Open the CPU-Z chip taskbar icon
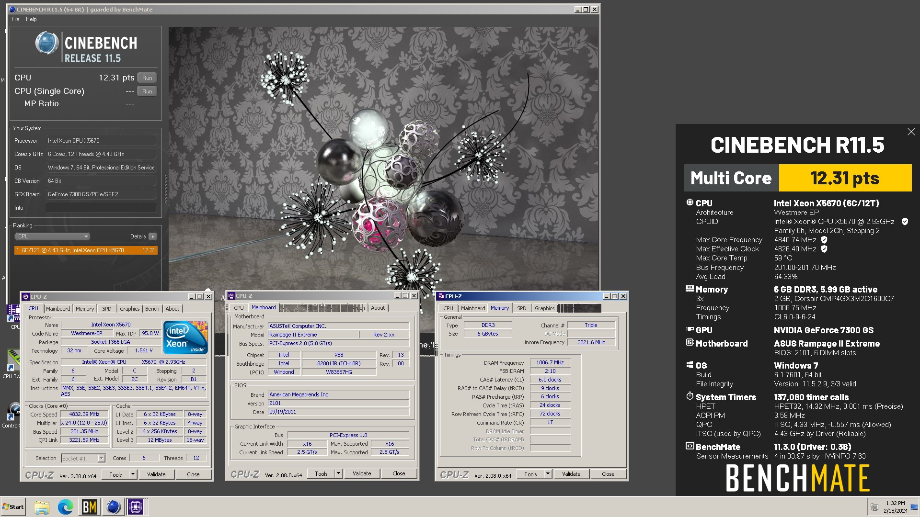 pos(136,507)
